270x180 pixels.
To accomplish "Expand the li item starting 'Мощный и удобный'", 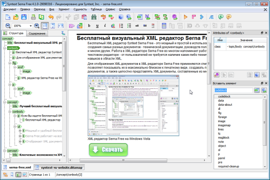I will coord(20,131).
